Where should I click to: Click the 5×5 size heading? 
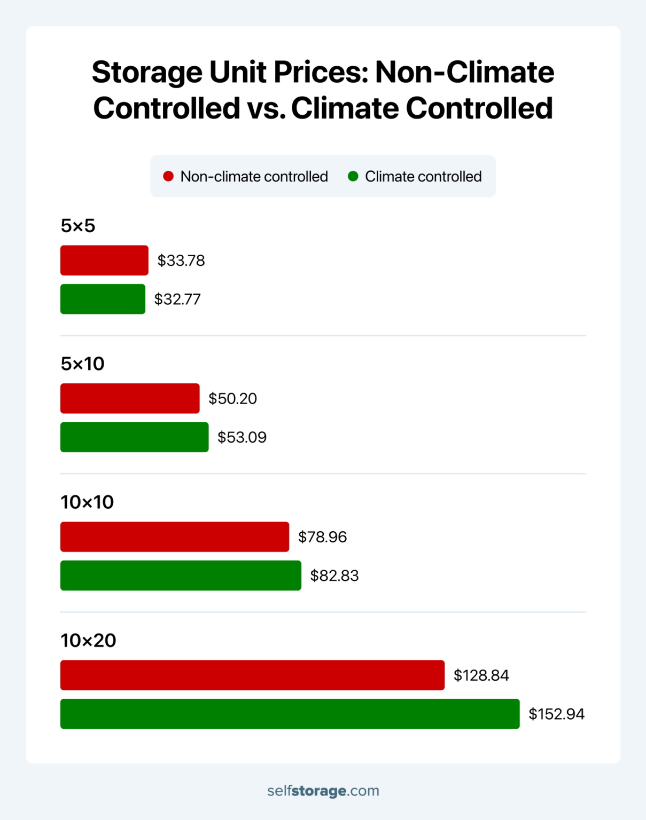tap(78, 226)
